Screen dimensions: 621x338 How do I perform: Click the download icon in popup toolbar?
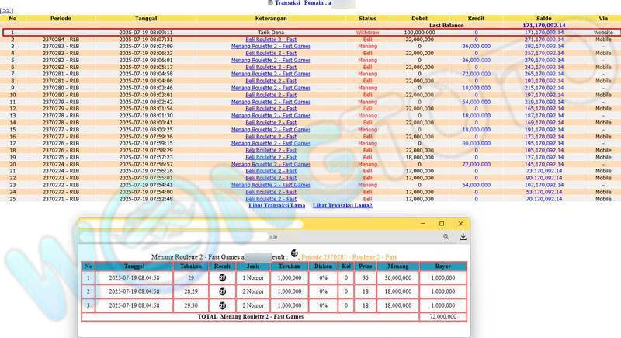pyautogui.click(x=463, y=237)
